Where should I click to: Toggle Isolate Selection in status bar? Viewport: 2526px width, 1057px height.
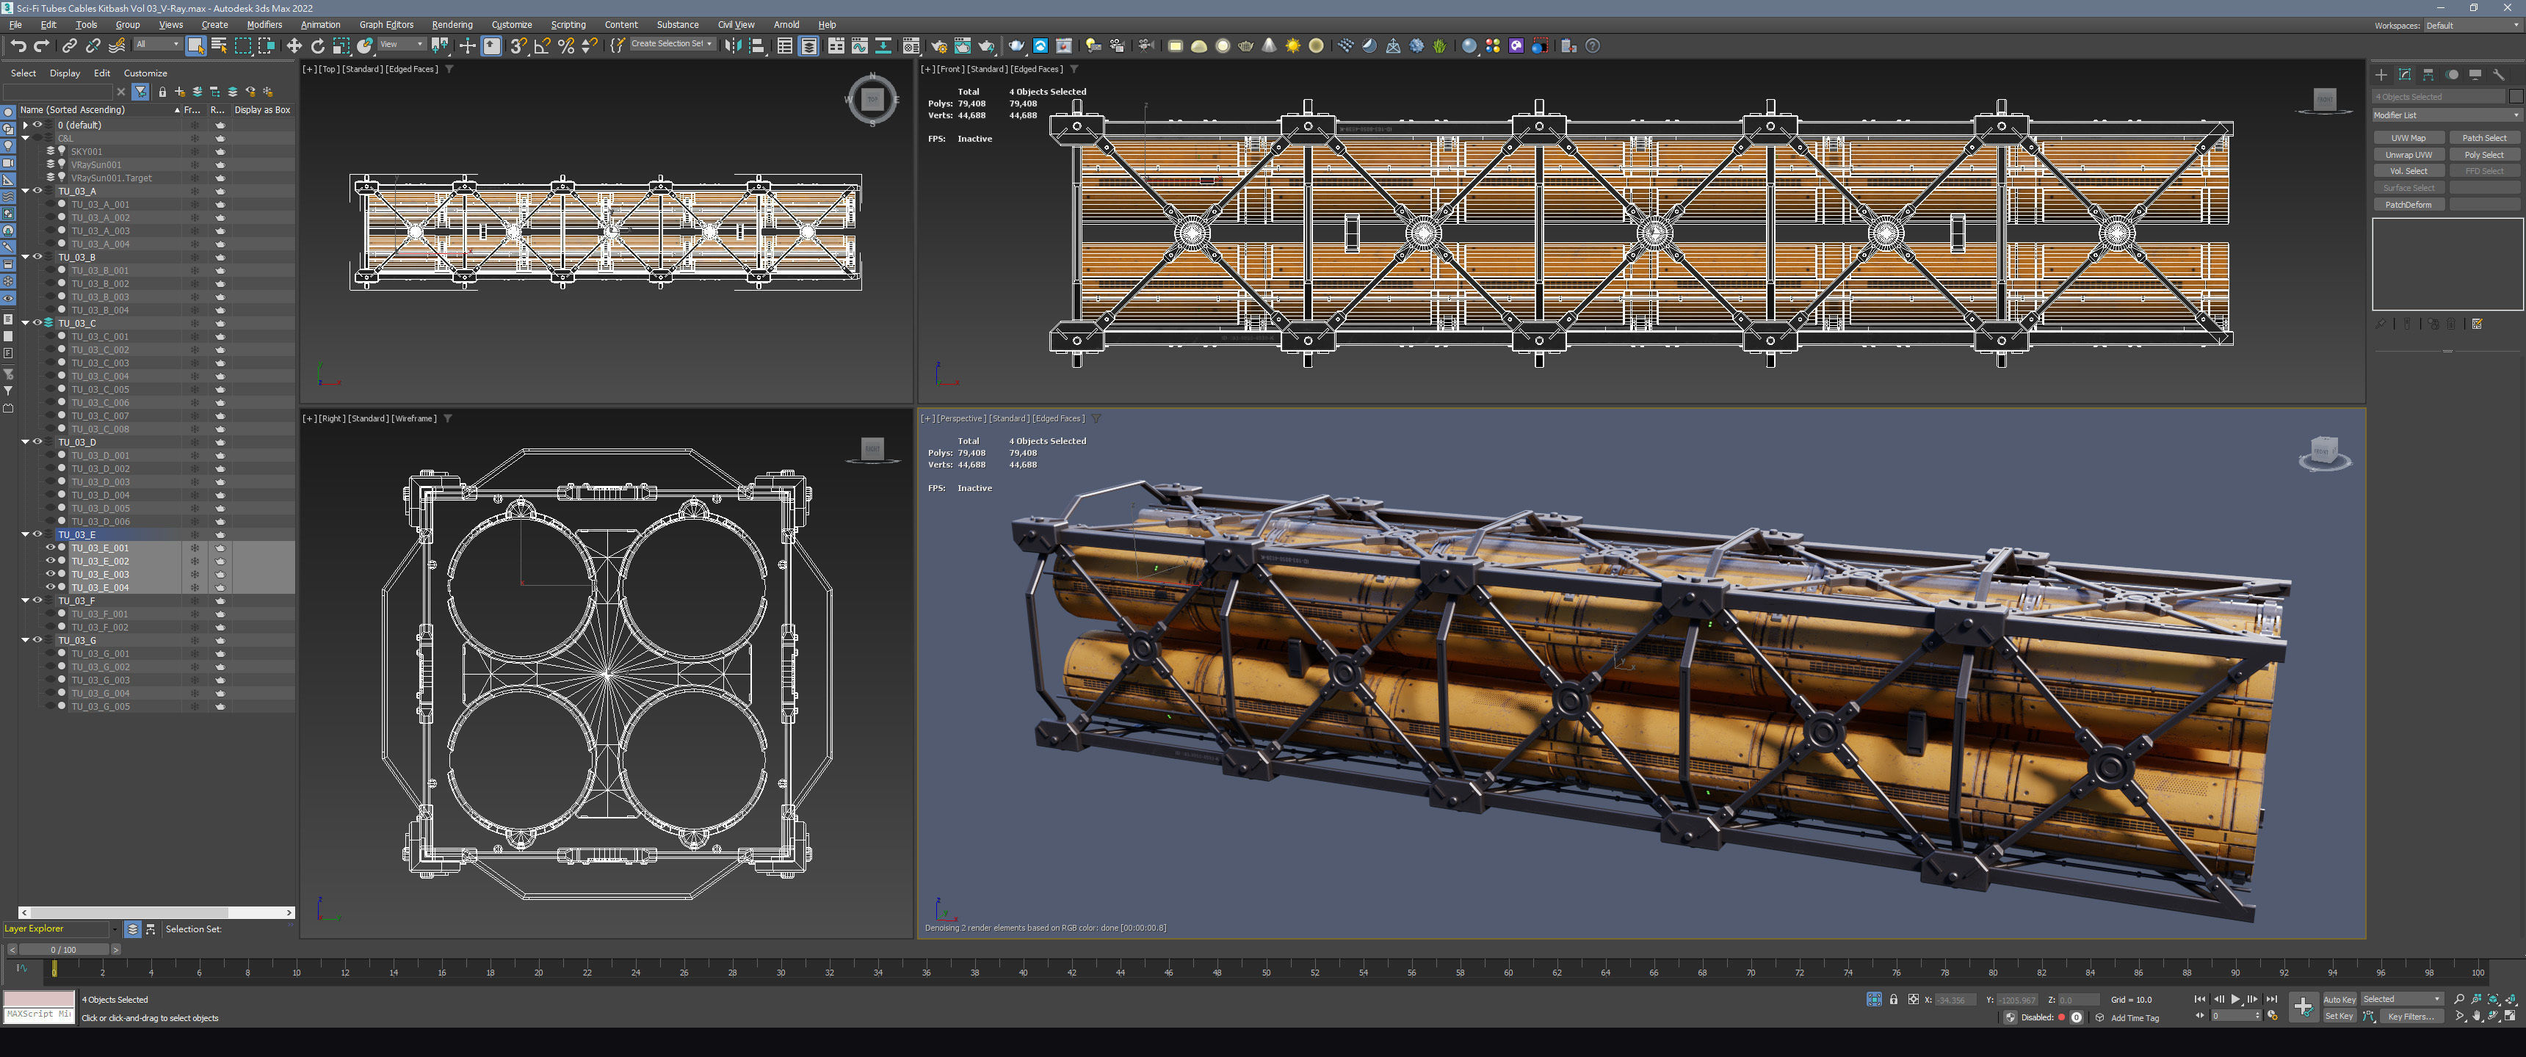pos(1874,999)
